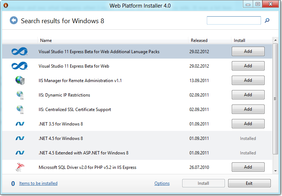
Task: Add Microsoft SQL Driver v2.0 for PHP
Action: (248, 167)
